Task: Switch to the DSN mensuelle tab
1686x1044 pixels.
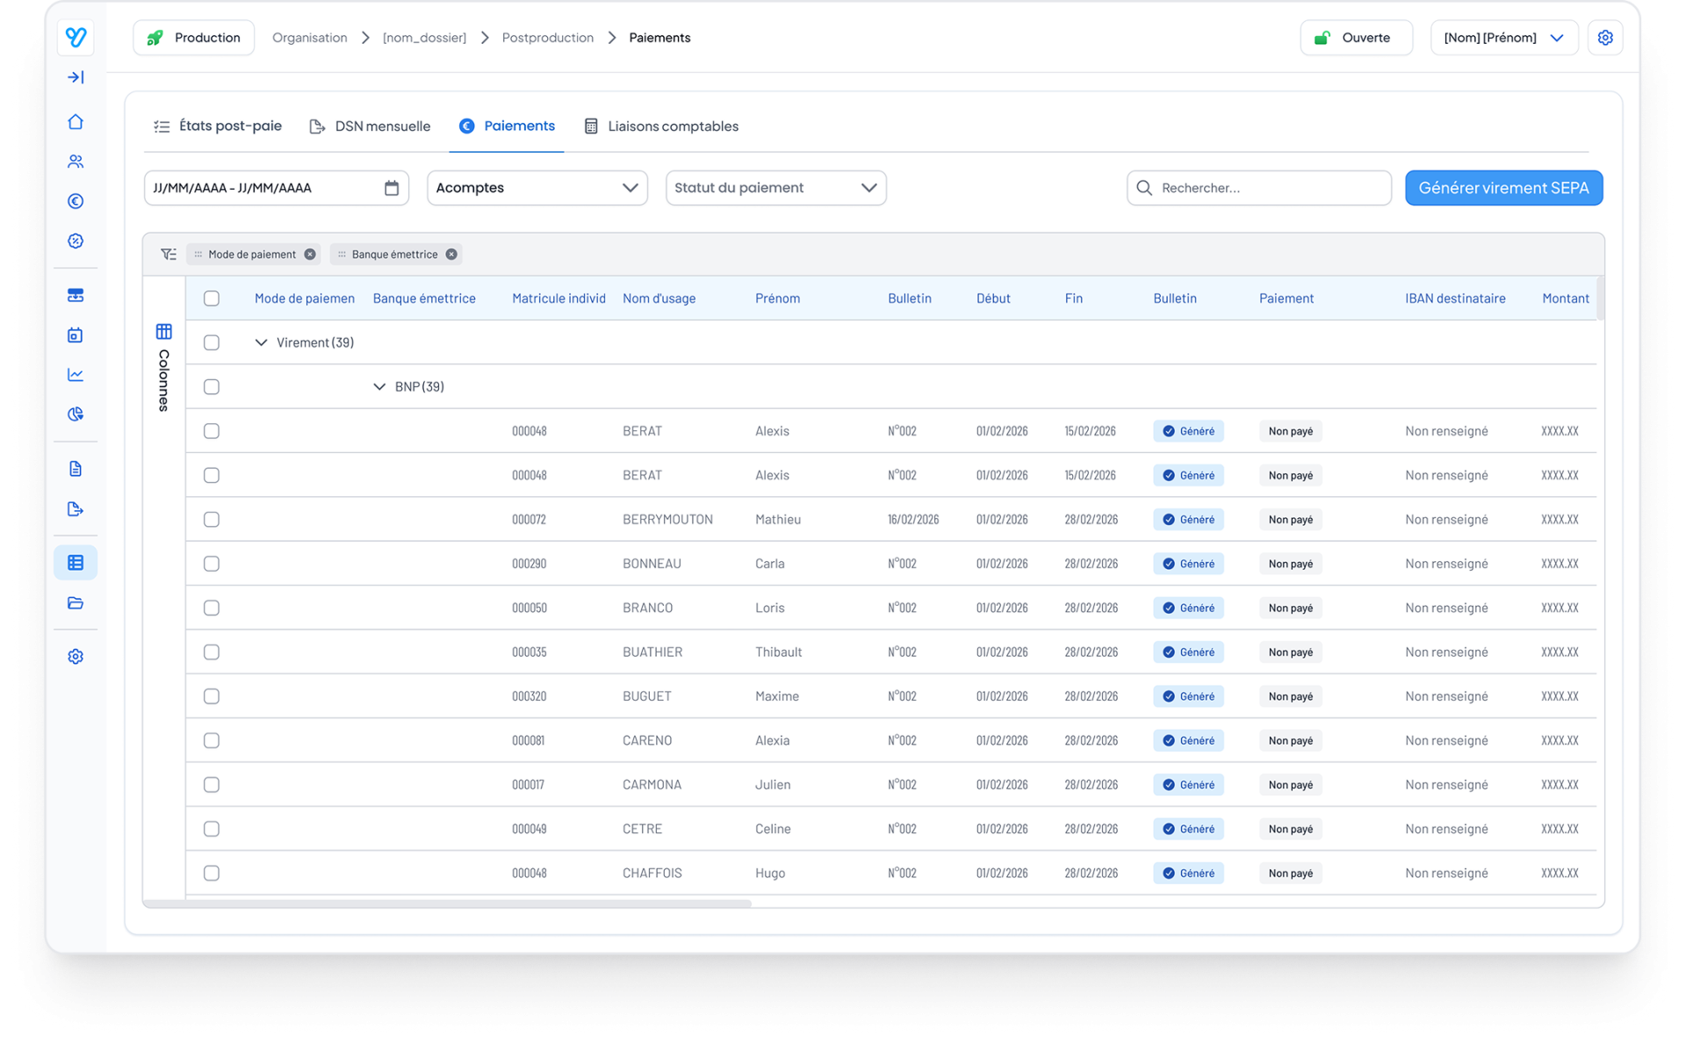Action: [370, 126]
